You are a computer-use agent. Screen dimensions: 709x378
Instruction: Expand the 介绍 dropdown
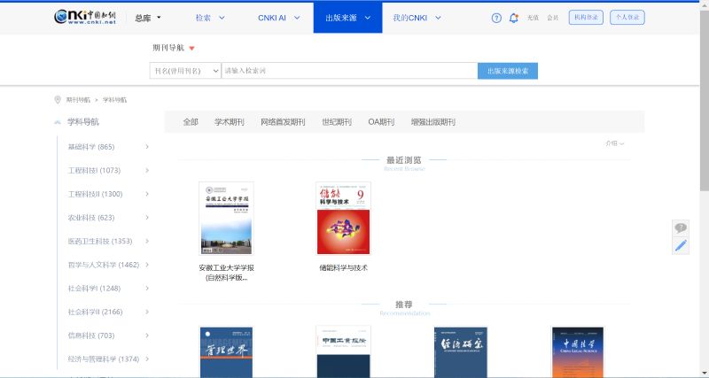pyautogui.click(x=615, y=143)
